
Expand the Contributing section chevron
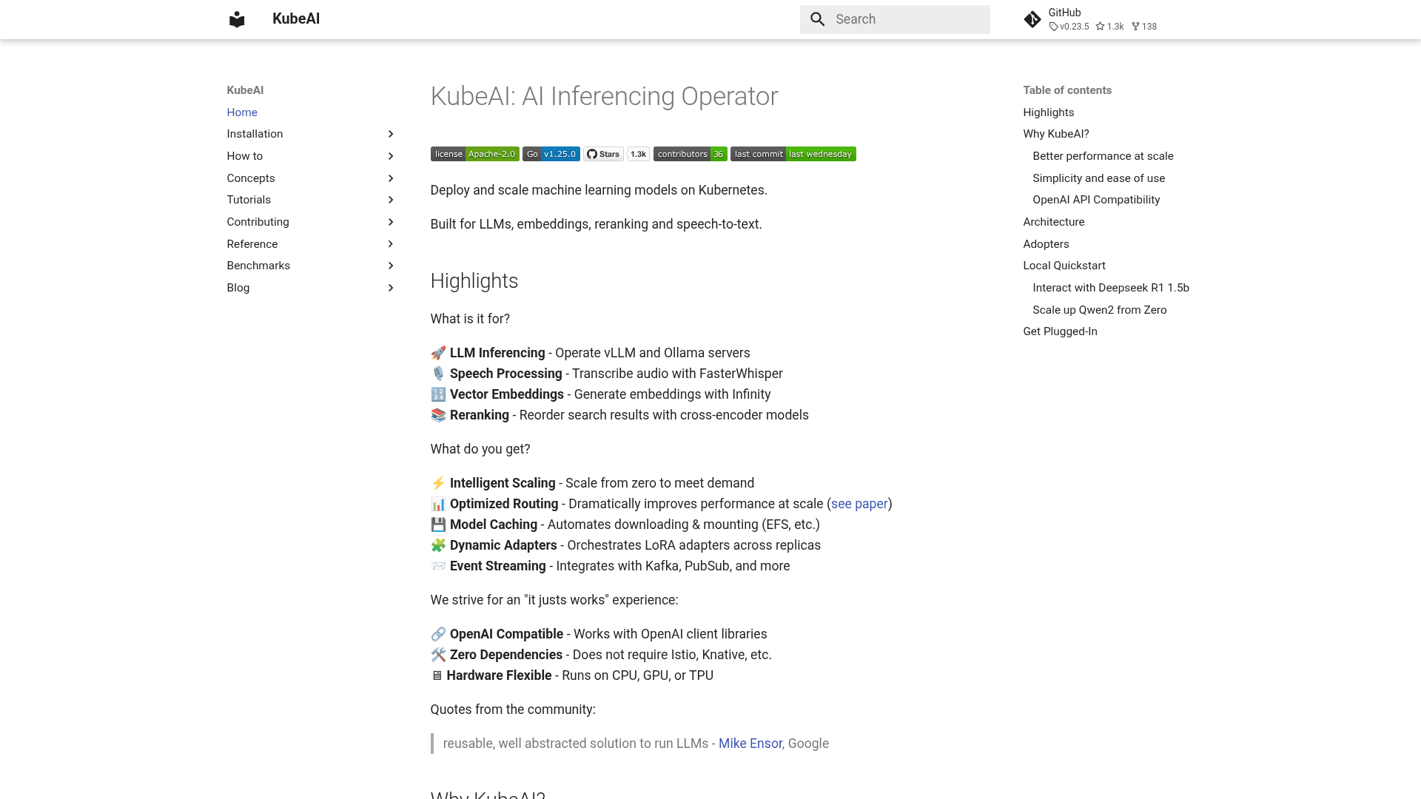(391, 222)
